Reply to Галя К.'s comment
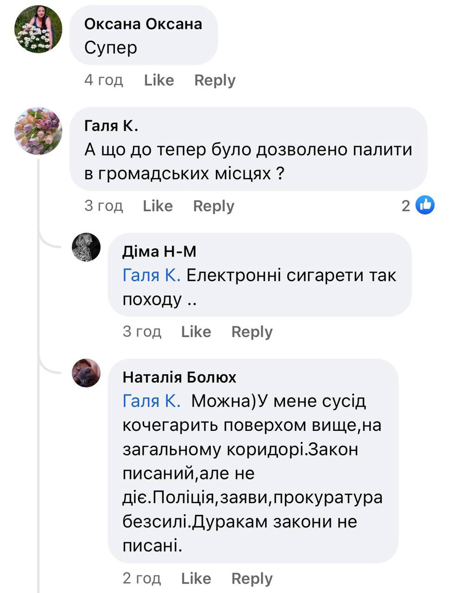Screen dimensions: 449x593 pos(214,206)
